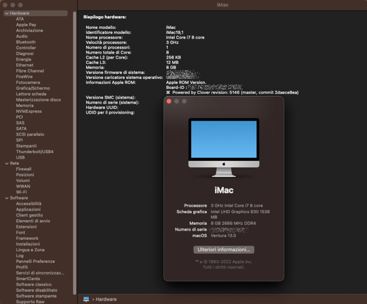The width and height of the screenshot is (367, 304).
Task: Select Stampanti in the sidebar
Action: click(26, 146)
